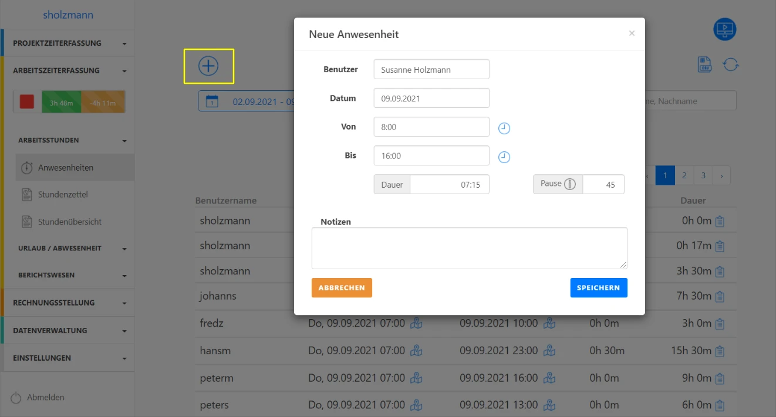Screen dimensions: 776x417
Task: Click clipboard icon in hansm row
Action: (720, 351)
